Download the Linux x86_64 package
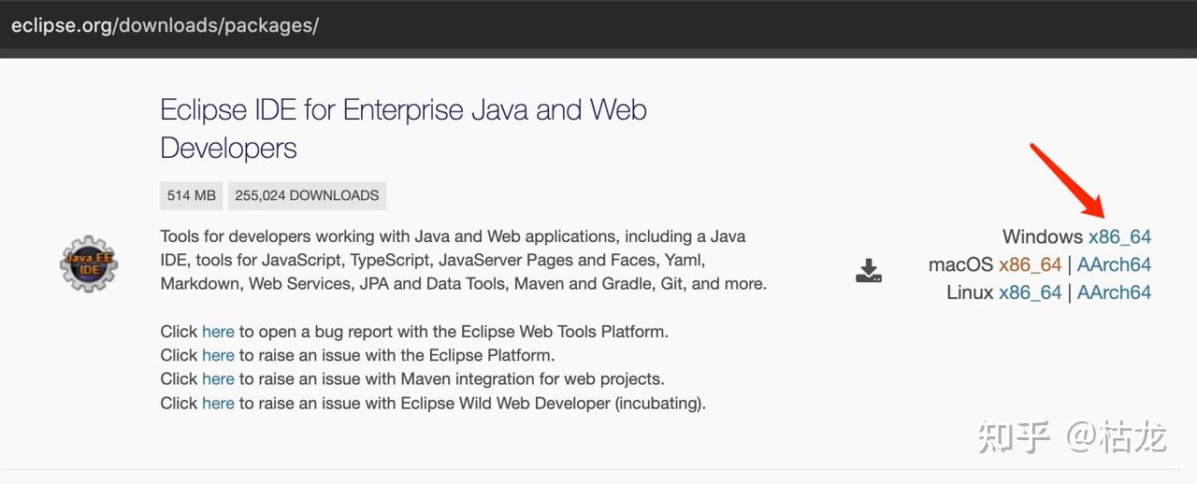1197x484 pixels. click(1030, 292)
